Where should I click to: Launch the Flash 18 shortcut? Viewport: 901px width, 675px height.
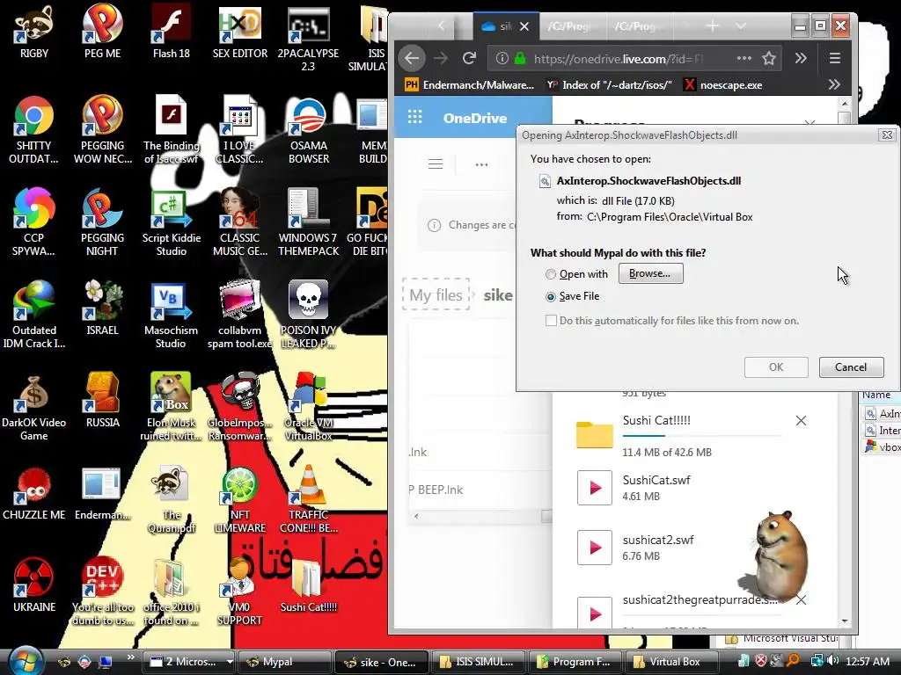point(172,32)
